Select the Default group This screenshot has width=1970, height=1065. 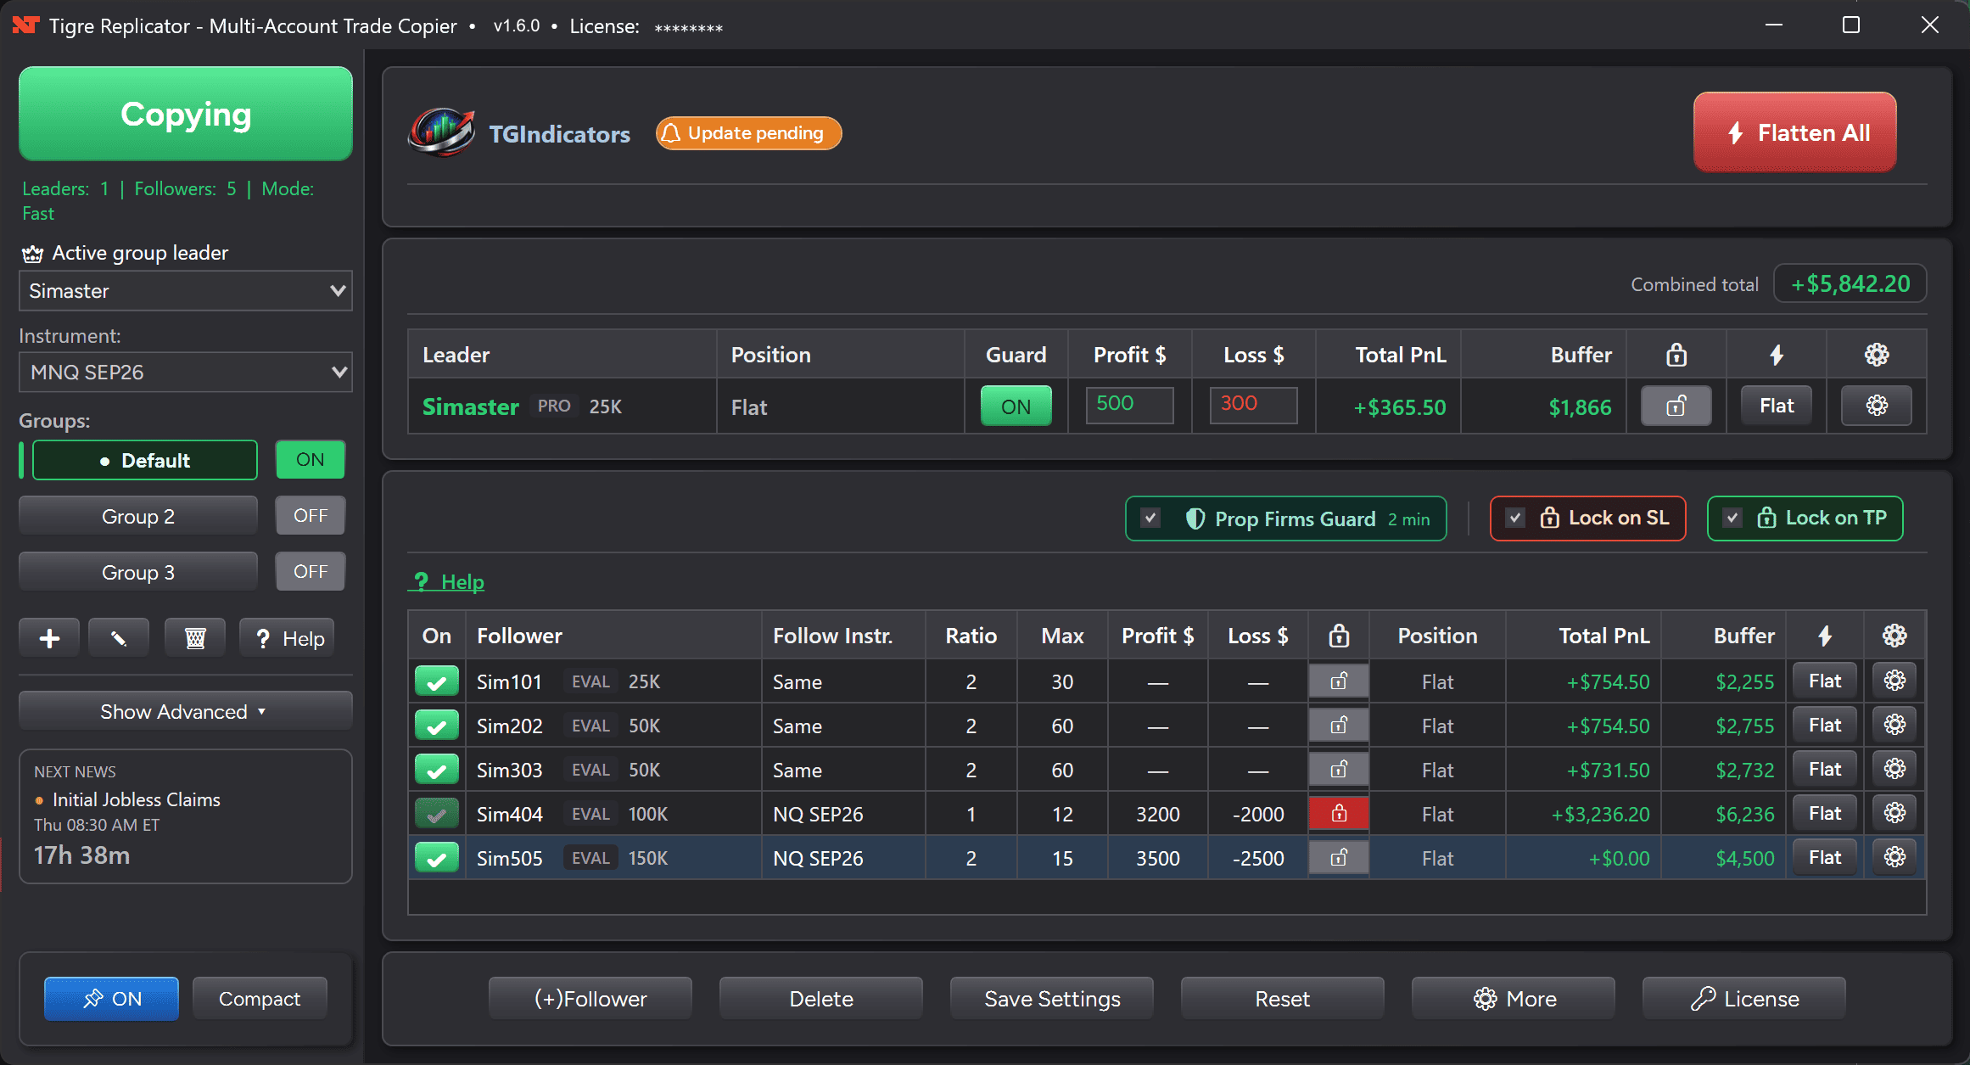[144, 460]
